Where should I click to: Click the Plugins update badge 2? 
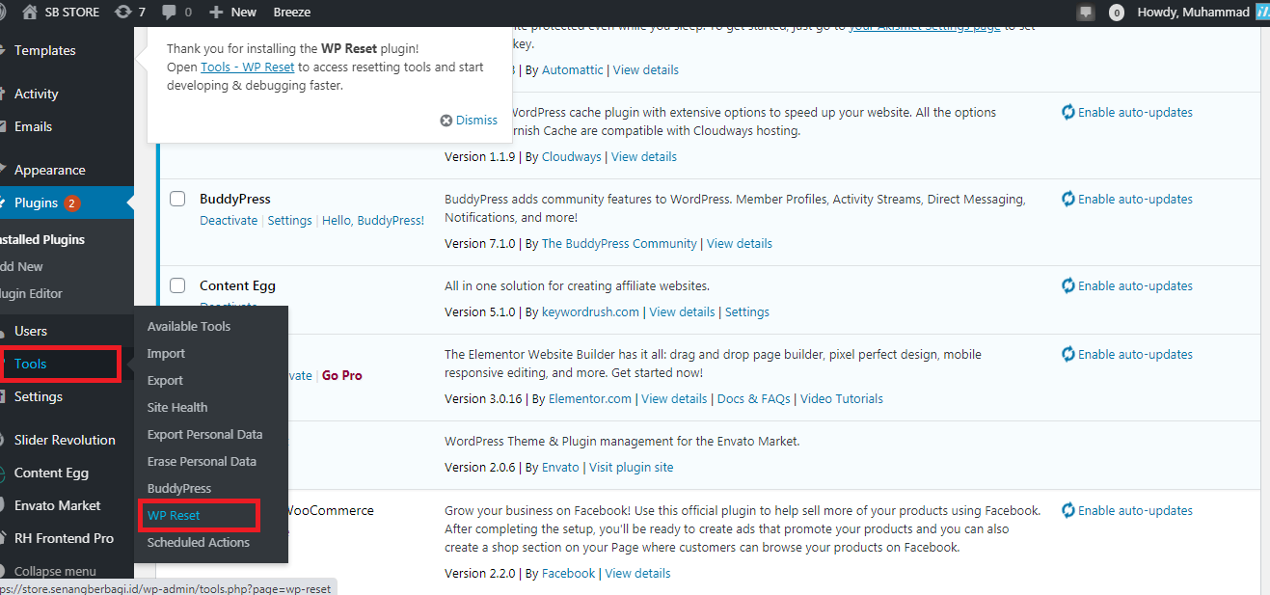72,203
